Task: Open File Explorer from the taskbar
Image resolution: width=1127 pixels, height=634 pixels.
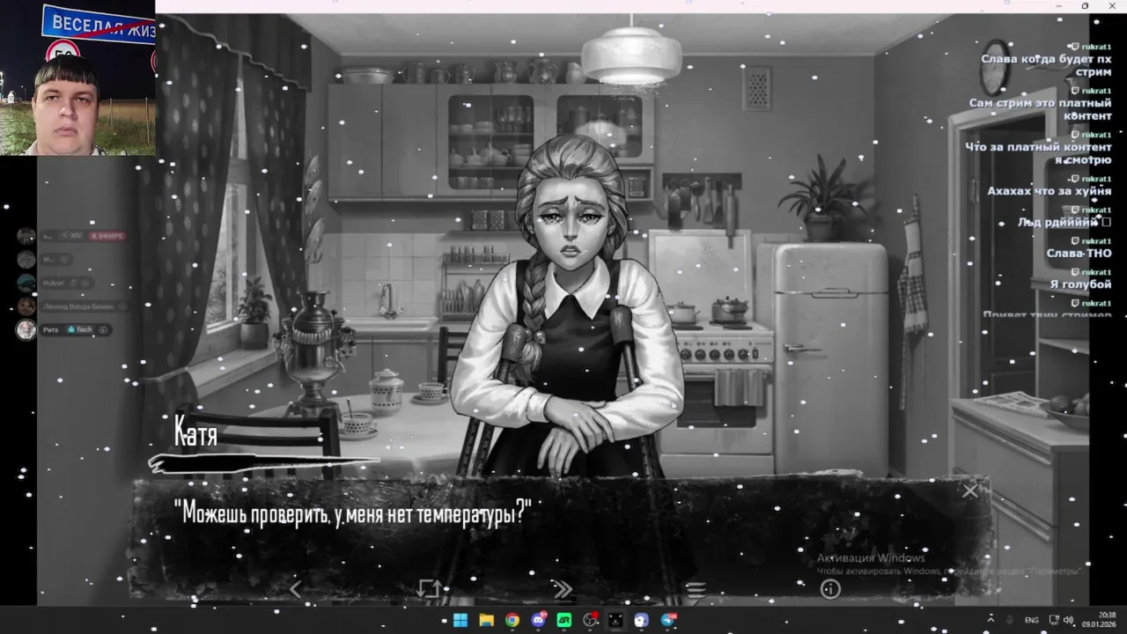Action: point(486,620)
